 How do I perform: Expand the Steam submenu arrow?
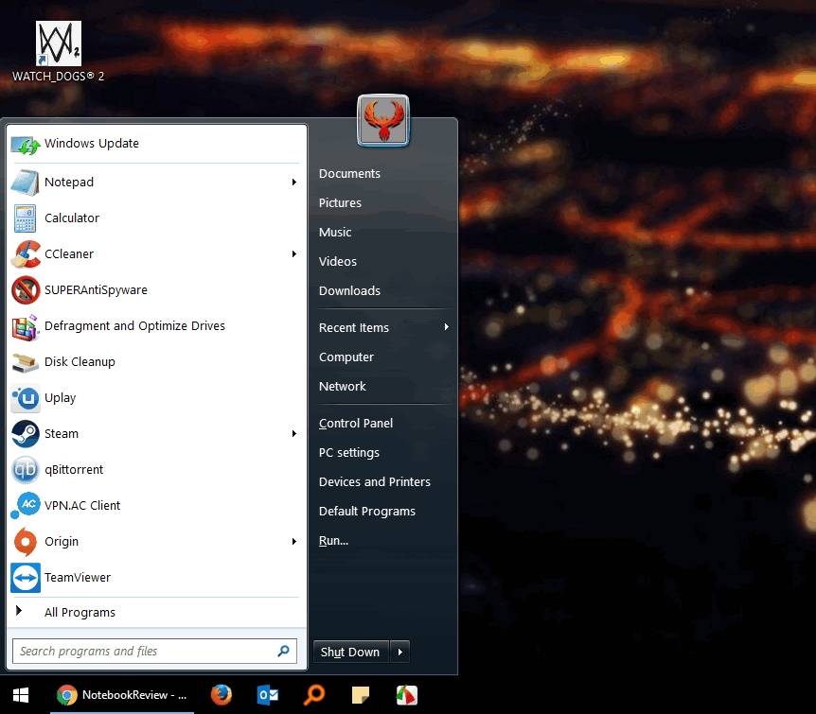click(294, 434)
